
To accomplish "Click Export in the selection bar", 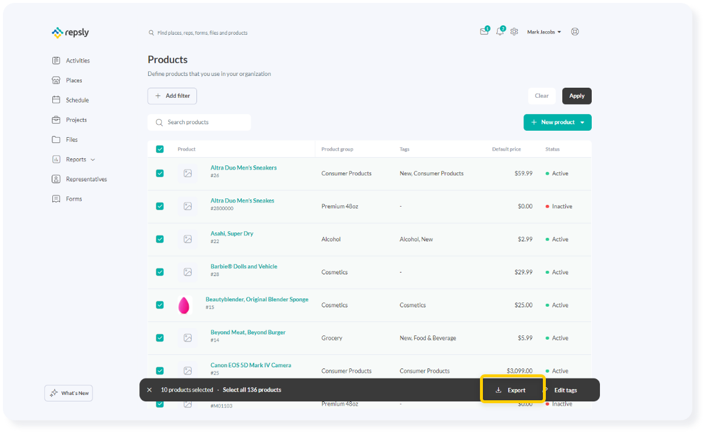I will pyautogui.click(x=511, y=390).
